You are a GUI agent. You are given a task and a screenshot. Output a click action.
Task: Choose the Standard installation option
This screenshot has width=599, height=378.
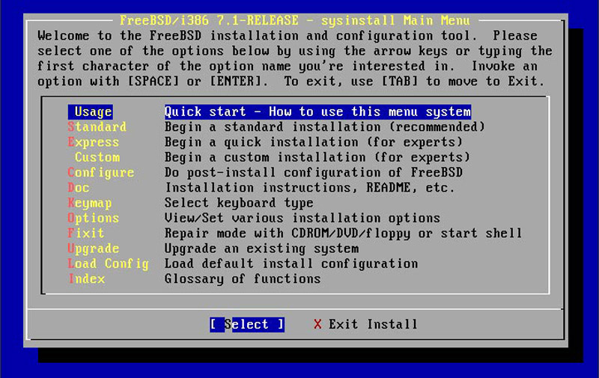pos(97,126)
